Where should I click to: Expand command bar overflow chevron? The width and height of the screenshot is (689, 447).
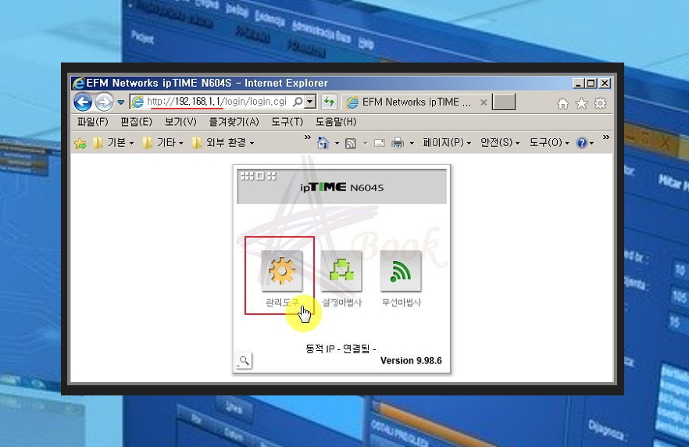[x=606, y=138]
